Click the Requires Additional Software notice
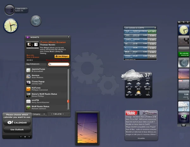This screenshot has width=190, height=147. tap(57, 60)
